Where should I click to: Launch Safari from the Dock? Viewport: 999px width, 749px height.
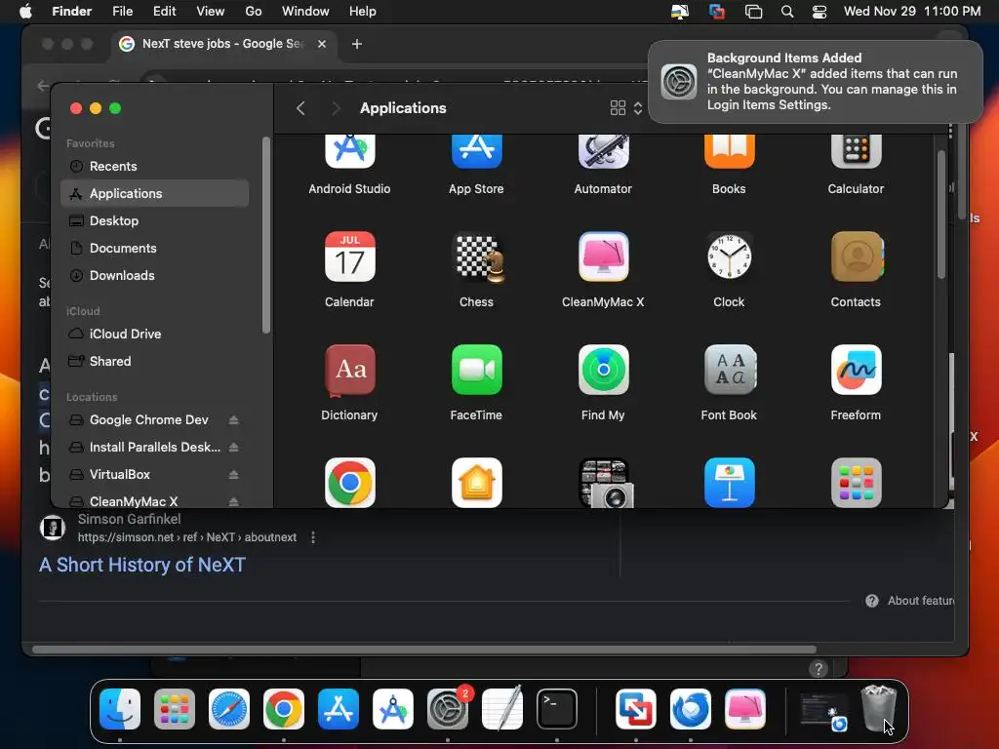[x=228, y=709]
